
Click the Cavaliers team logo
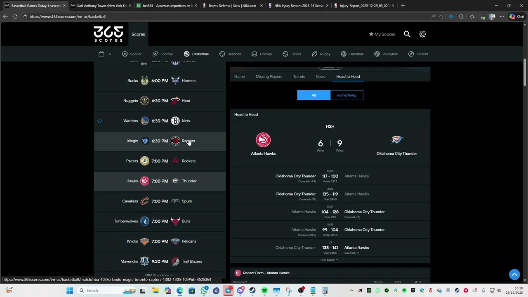pyautogui.click(x=144, y=201)
